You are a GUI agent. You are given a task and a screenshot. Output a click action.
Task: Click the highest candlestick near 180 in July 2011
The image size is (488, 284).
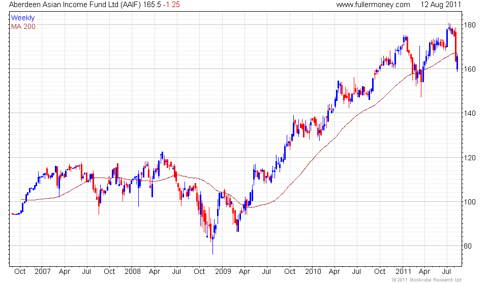tap(449, 26)
